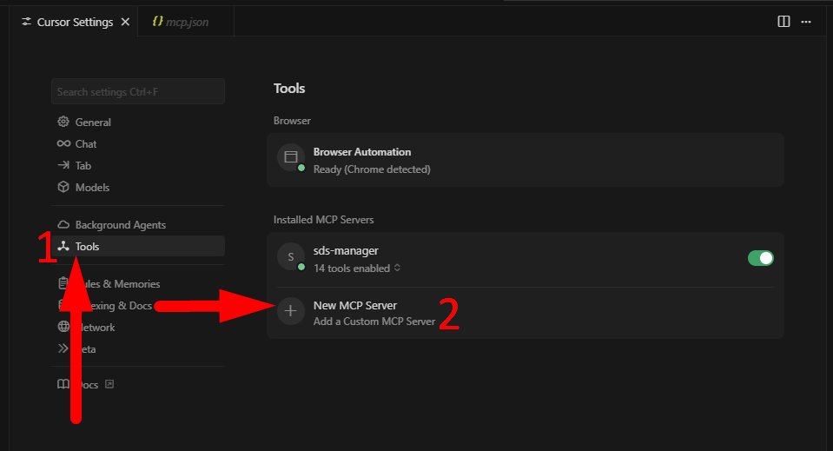Click the split editor layout icon
The height and width of the screenshot is (451, 833).
pyautogui.click(x=783, y=22)
